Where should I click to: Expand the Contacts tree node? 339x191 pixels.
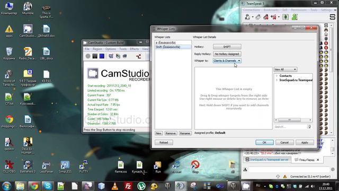276,76
